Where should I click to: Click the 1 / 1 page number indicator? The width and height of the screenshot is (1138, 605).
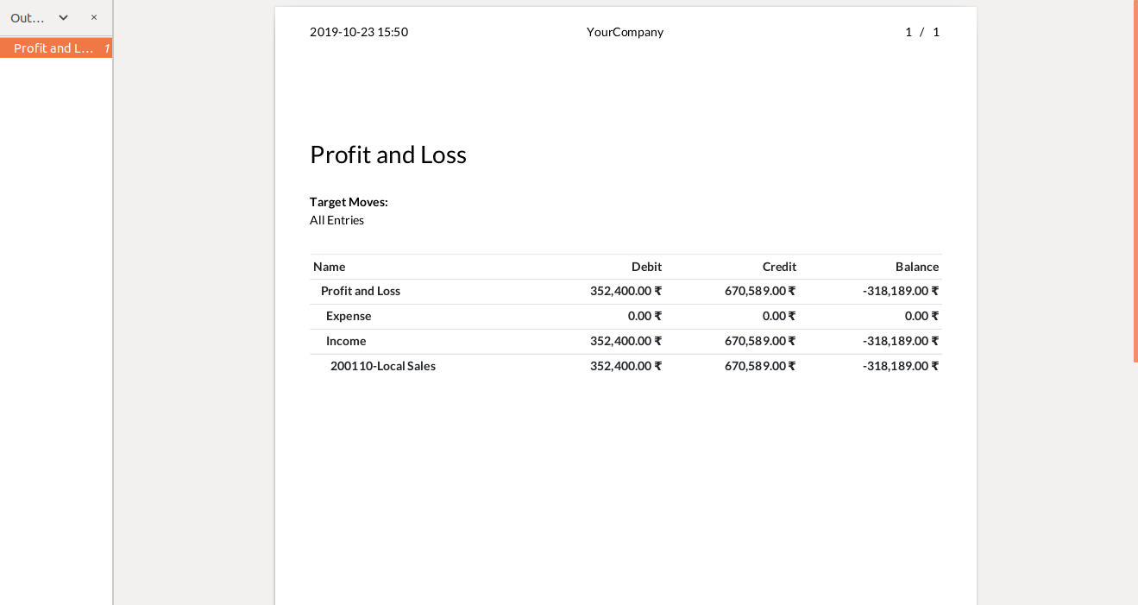(x=921, y=32)
